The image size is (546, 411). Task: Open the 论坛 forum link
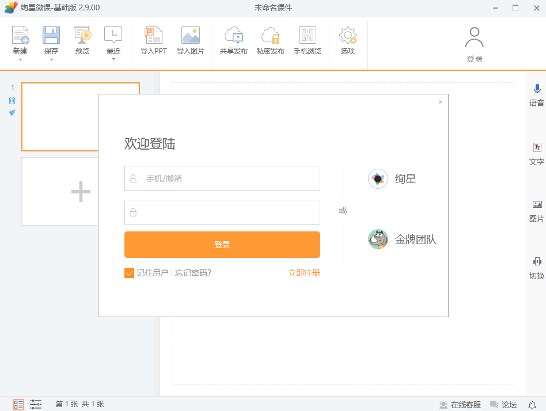click(x=503, y=405)
